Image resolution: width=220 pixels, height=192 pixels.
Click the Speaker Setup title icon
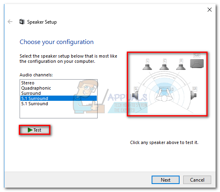22,22
